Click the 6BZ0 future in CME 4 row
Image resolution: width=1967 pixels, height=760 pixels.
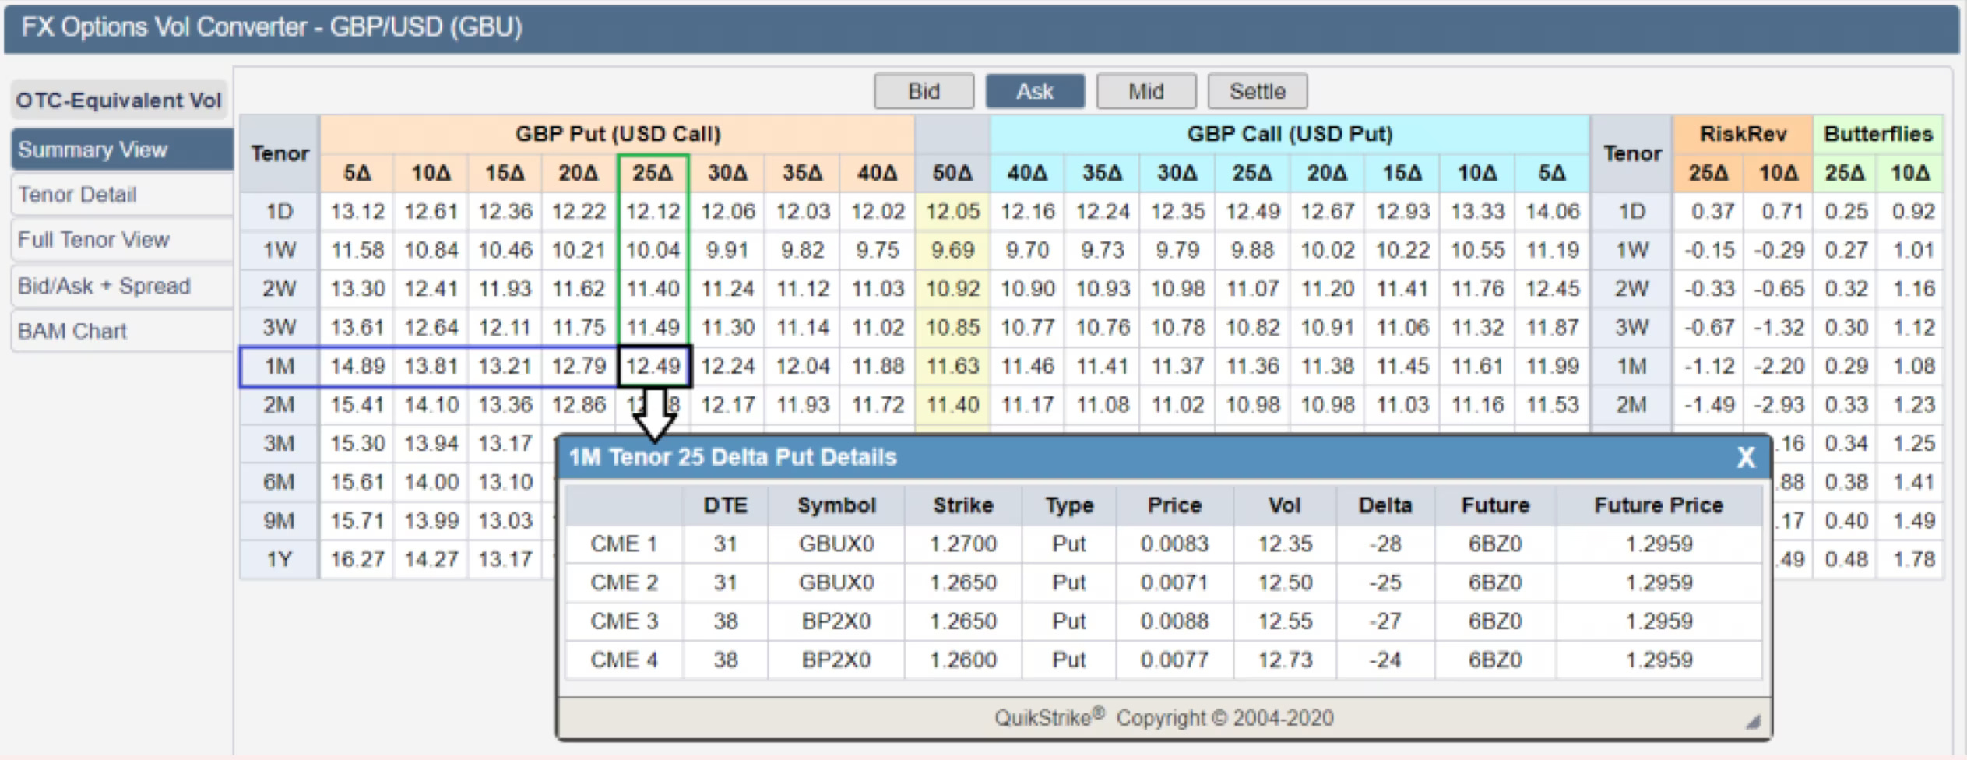(1495, 660)
